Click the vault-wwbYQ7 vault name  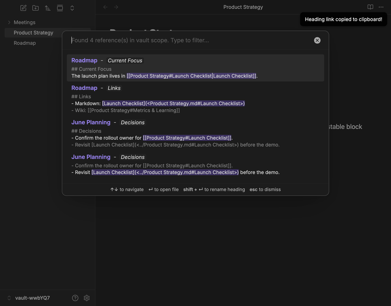tap(33, 298)
